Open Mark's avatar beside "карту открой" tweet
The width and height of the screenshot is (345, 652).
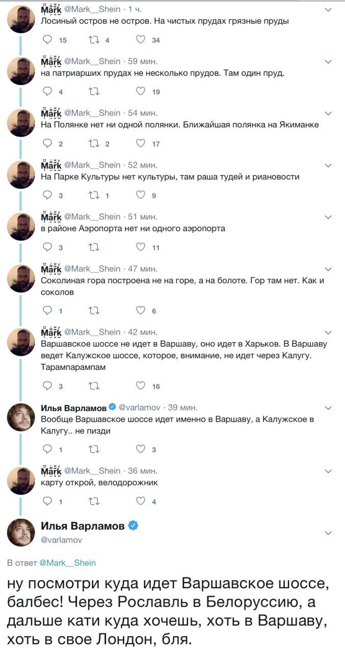pyautogui.click(x=21, y=480)
